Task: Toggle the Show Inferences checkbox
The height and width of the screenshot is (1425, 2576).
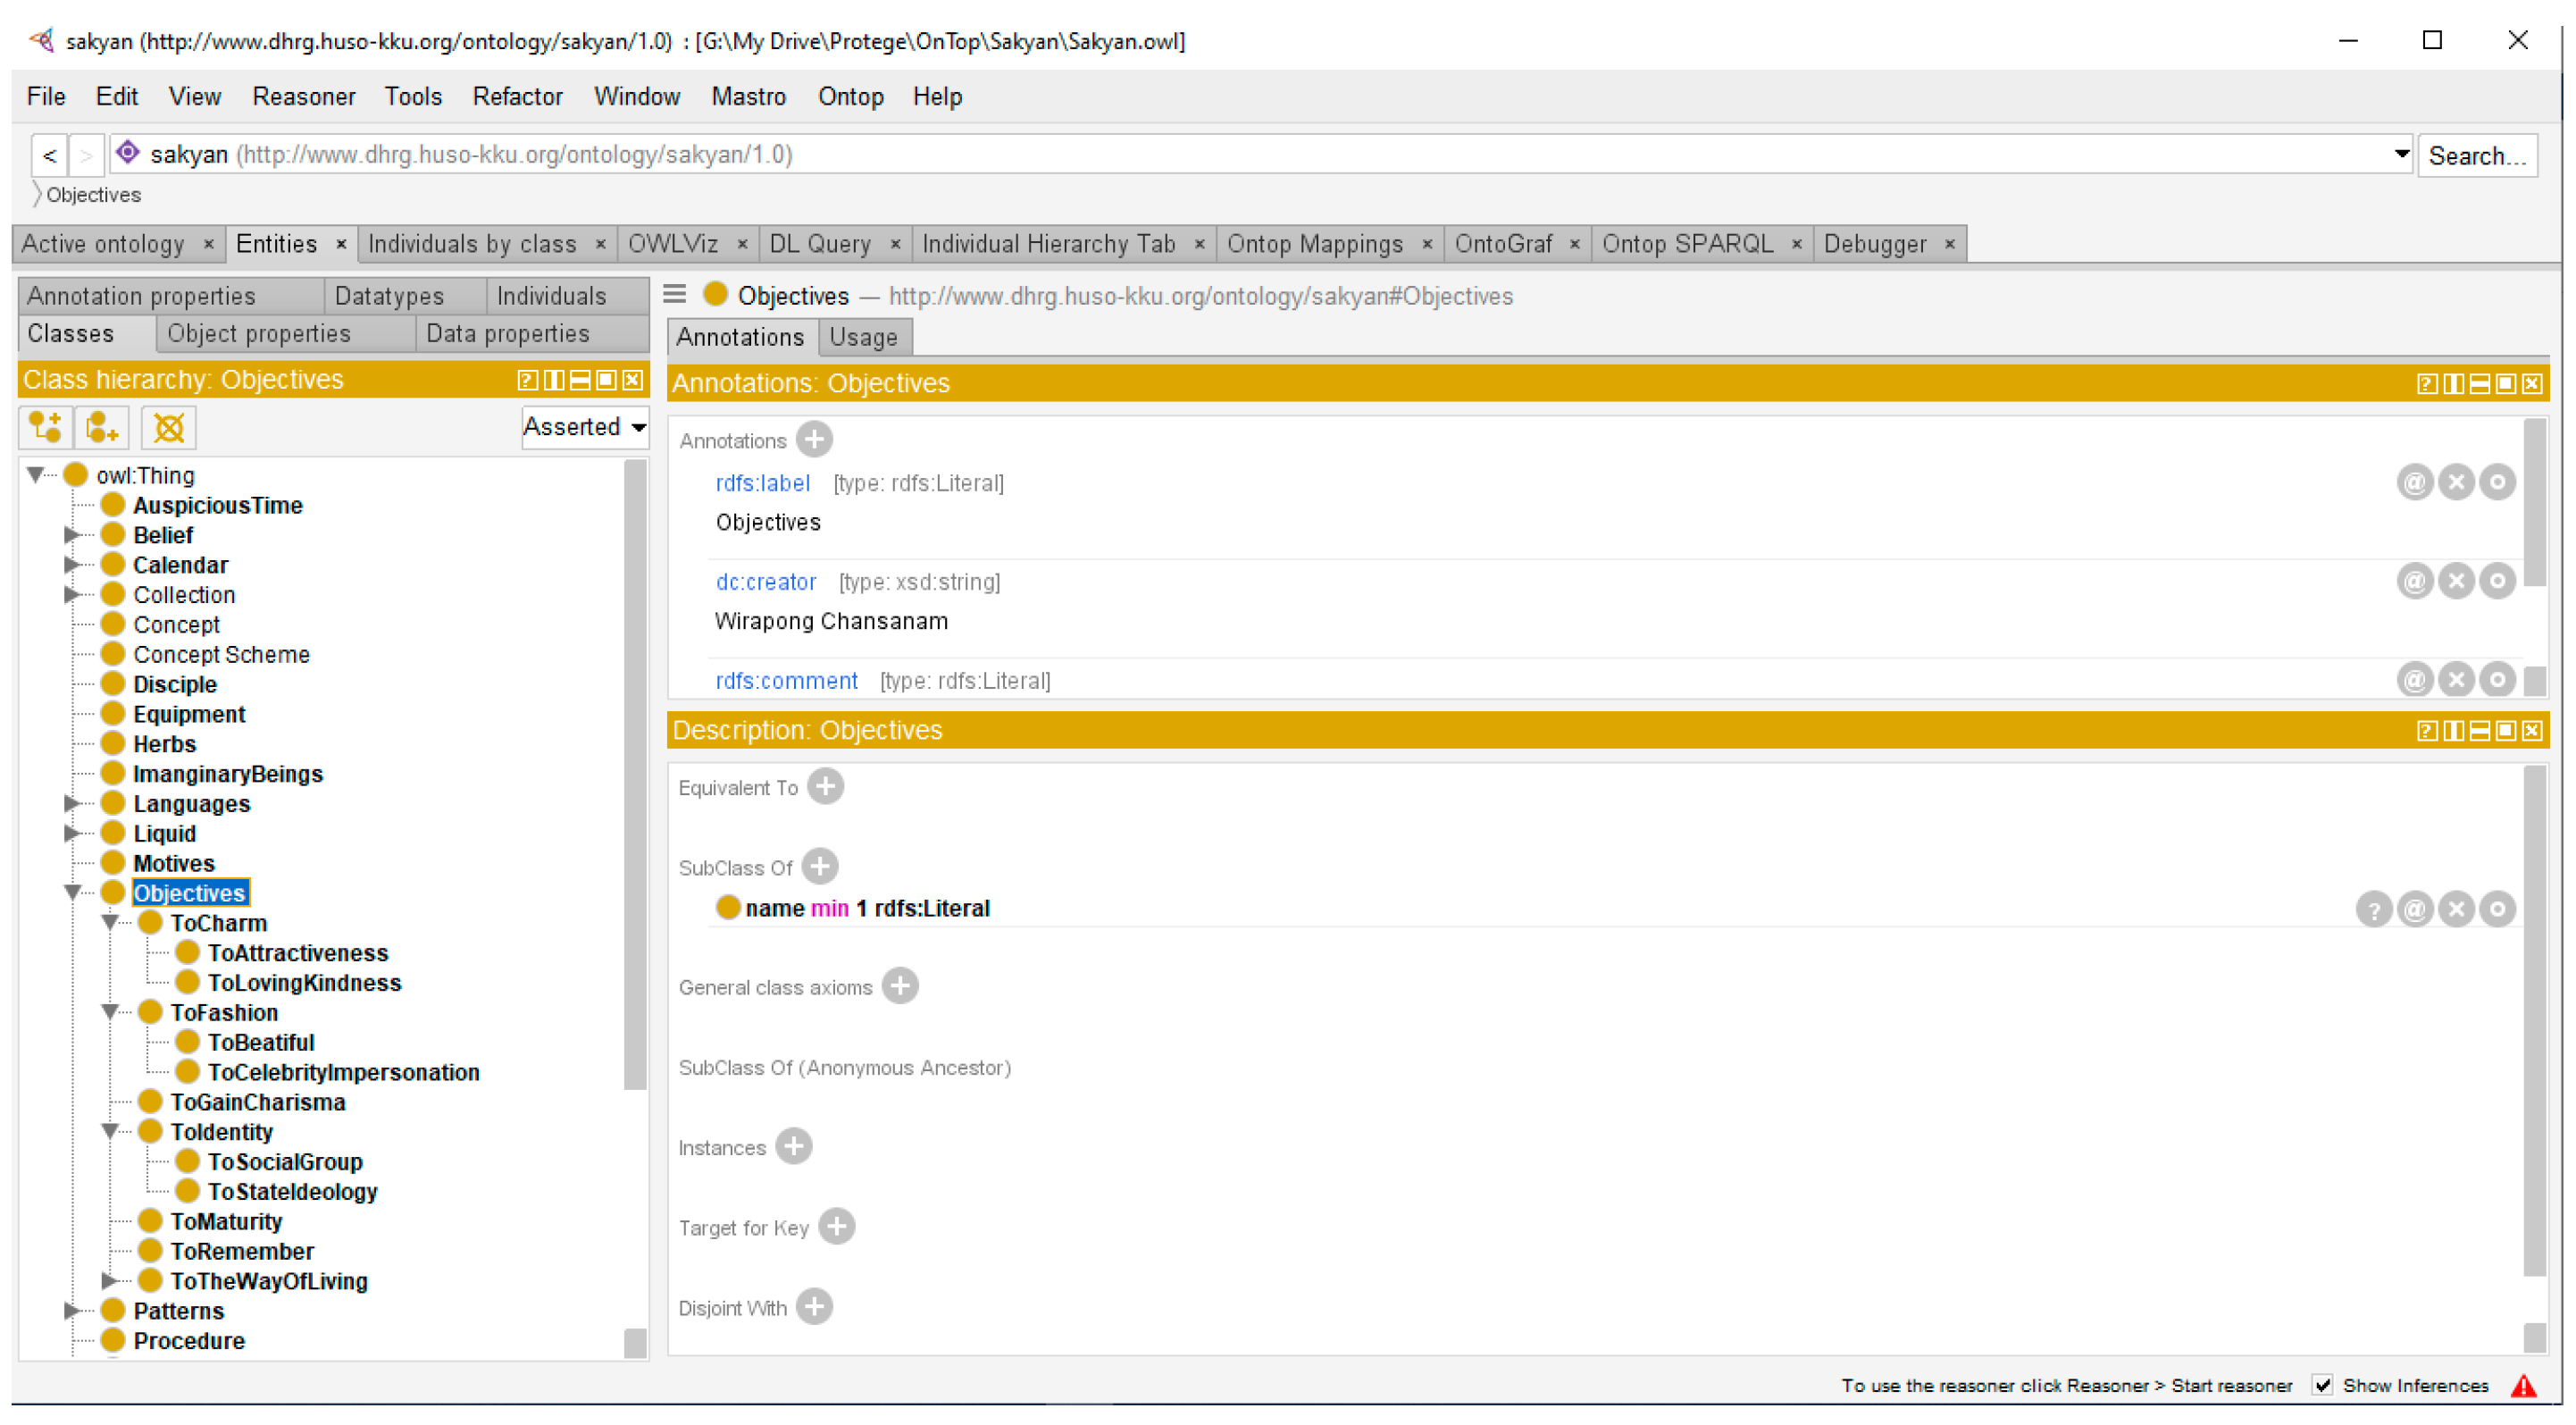Action: 2322,1385
